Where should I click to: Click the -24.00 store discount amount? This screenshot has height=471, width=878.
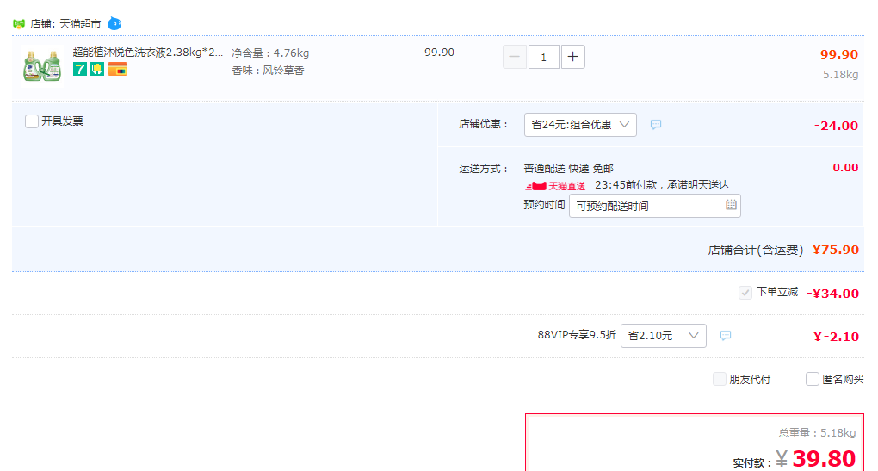pos(836,126)
